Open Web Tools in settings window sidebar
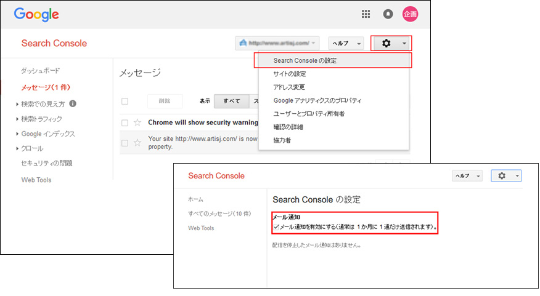Screen dimensions: 540x296 [x=201, y=228]
